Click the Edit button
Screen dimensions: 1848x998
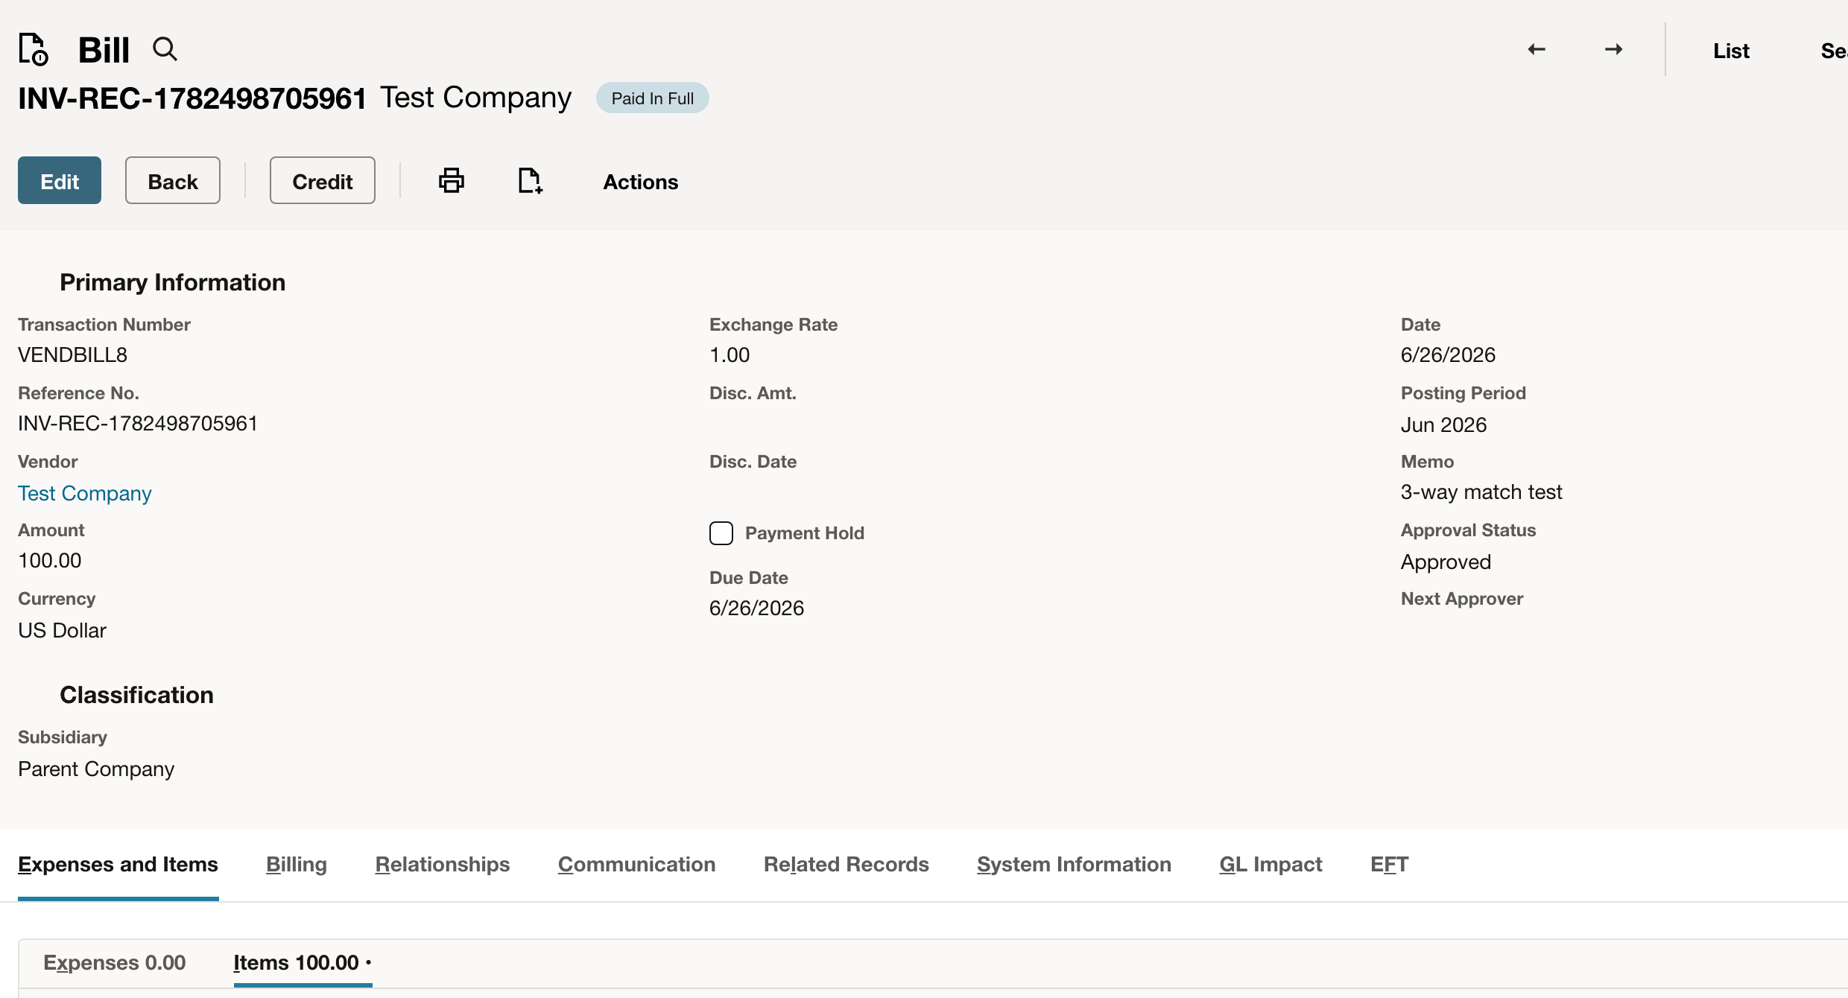(x=60, y=180)
